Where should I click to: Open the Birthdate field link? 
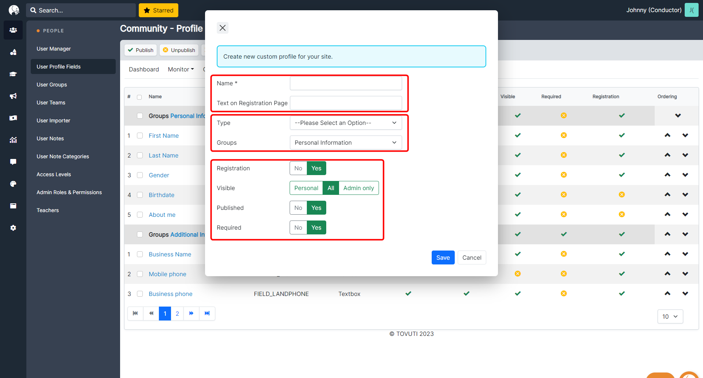[161, 195]
